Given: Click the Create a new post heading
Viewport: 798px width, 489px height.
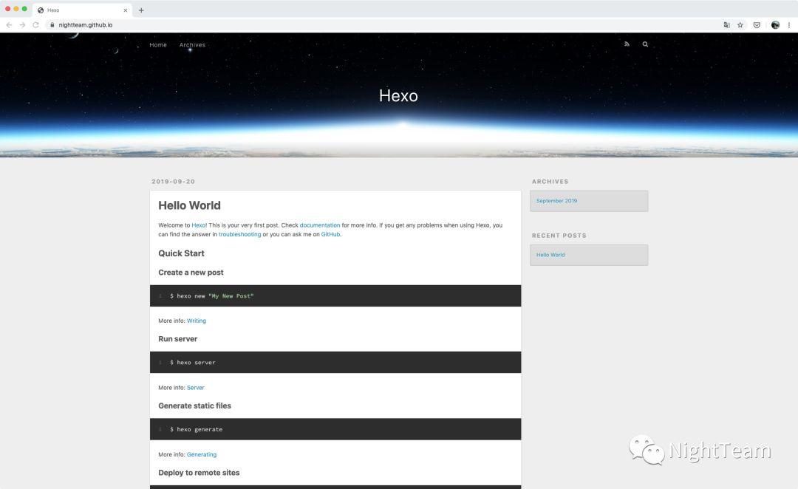Looking at the screenshot, I should [x=191, y=273].
